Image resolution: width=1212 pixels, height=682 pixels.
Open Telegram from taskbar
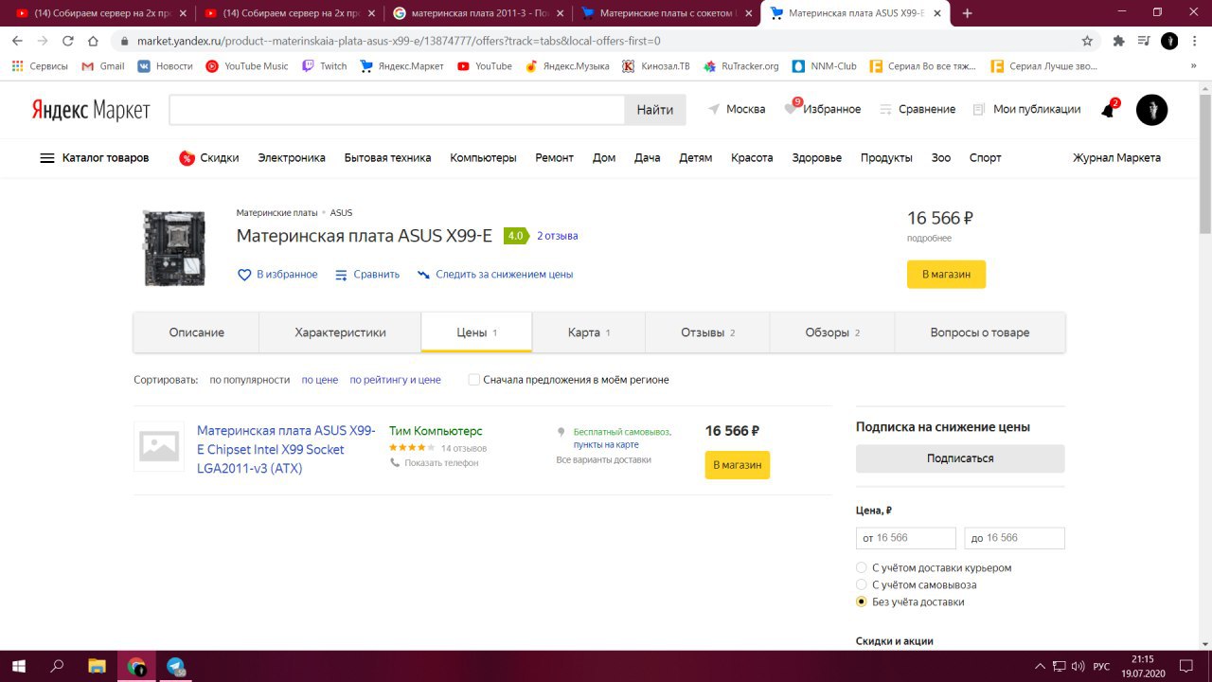coord(176,666)
